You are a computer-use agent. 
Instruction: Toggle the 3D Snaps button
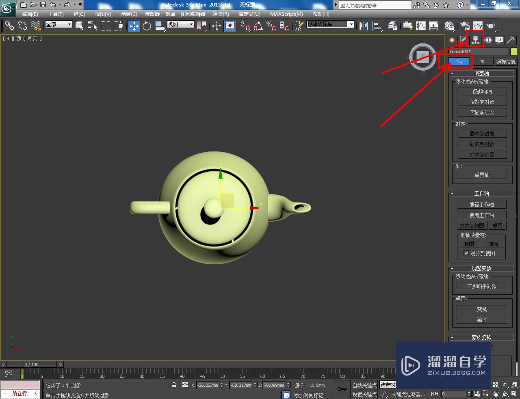click(x=245, y=26)
